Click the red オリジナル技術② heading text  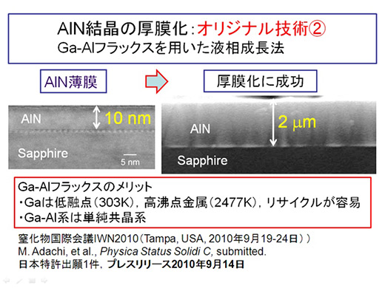pos(261,29)
